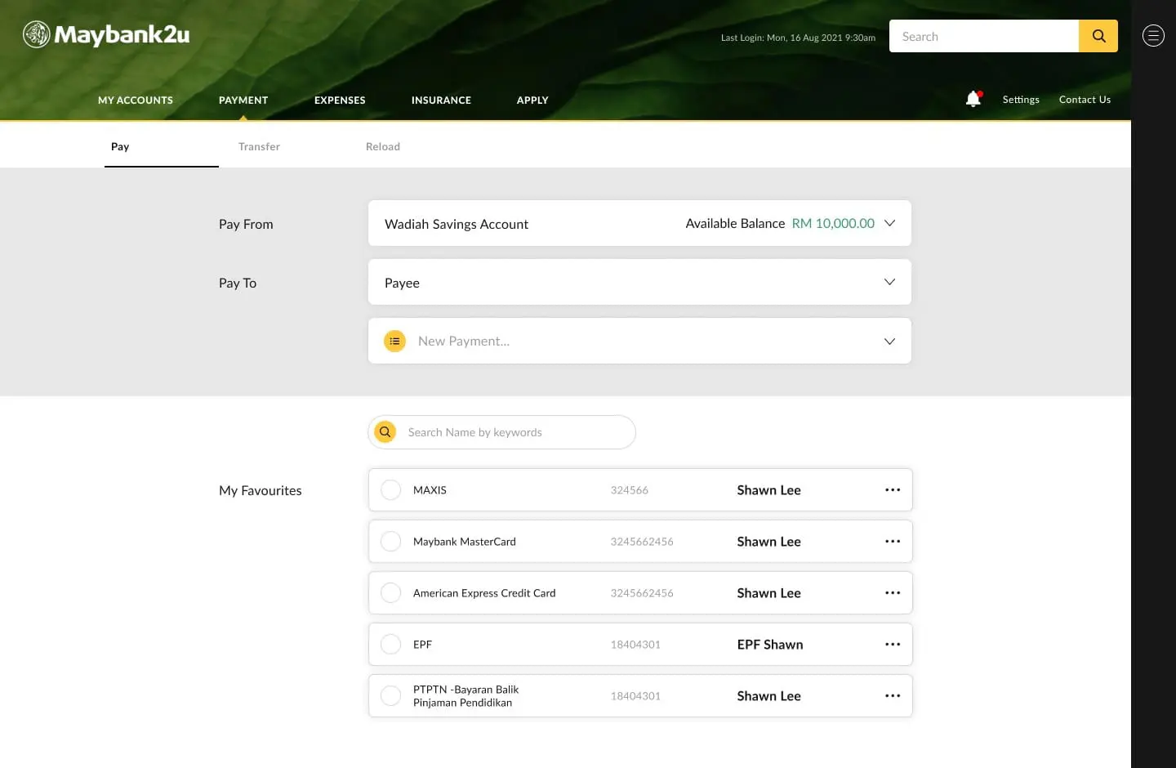This screenshot has height=768, width=1176.
Task: Expand the New Payment dropdown
Action: pos(889,342)
